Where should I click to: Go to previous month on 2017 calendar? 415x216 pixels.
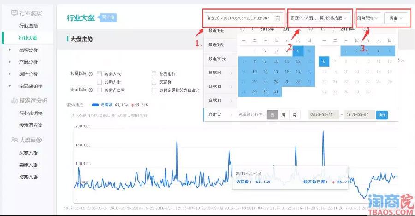(333, 29)
